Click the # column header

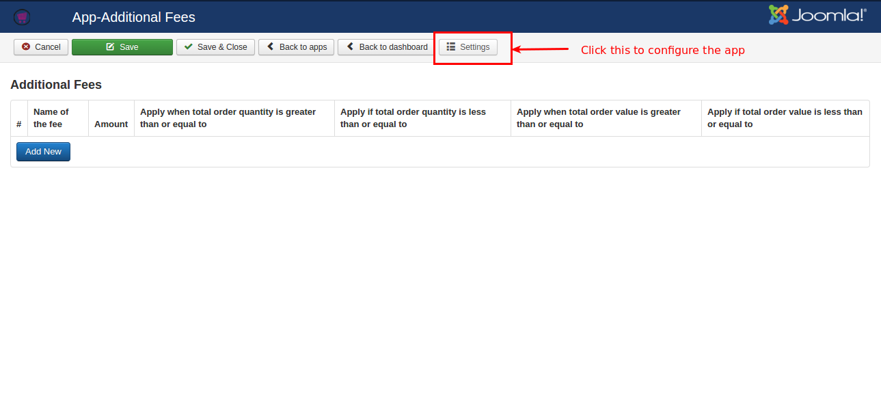(19, 124)
